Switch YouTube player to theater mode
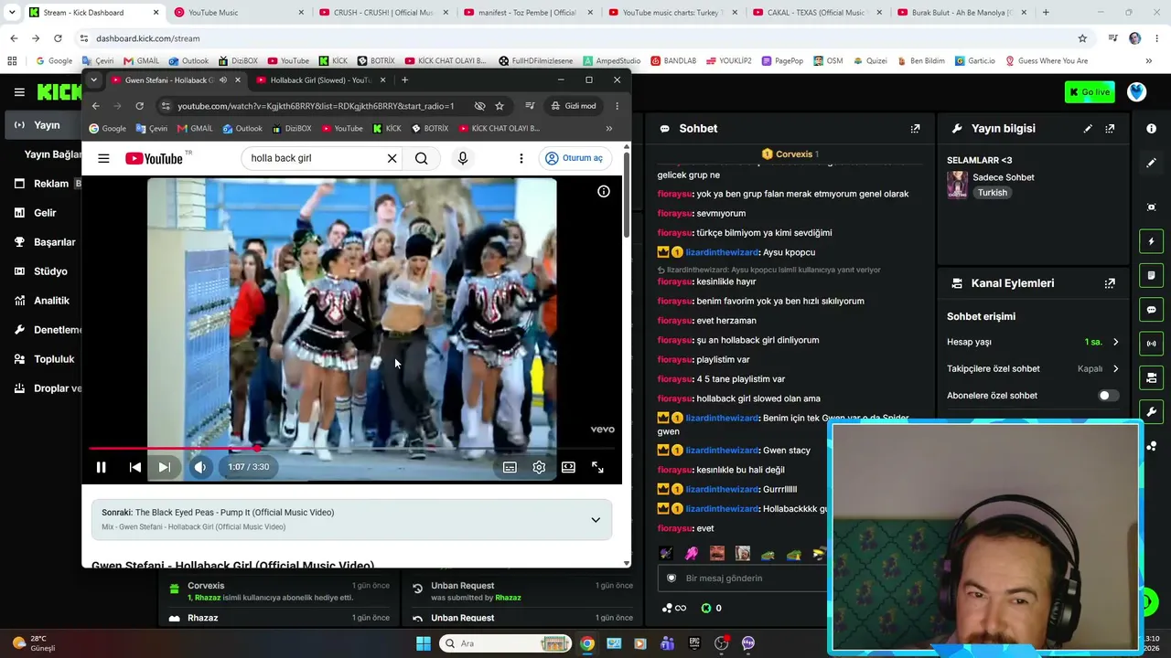The height and width of the screenshot is (658, 1171). coord(568,467)
